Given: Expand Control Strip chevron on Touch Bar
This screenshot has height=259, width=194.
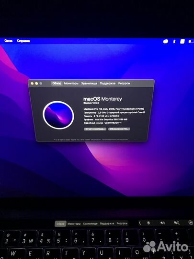Looking at the screenshot, I should point(140,223).
